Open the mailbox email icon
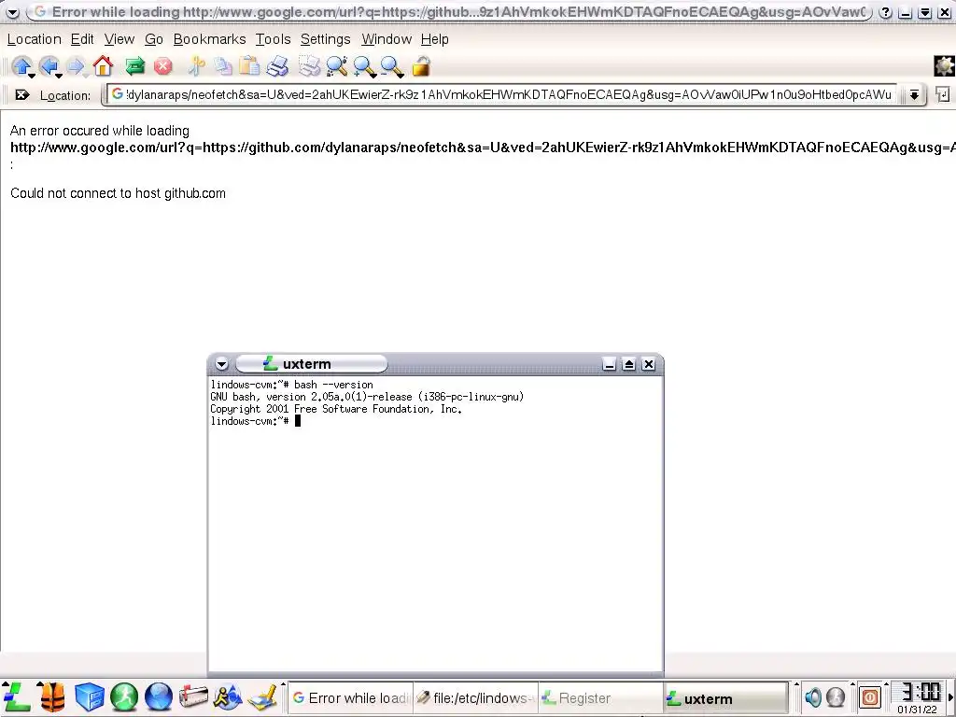This screenshot has height=717, width=956. [193, 696]
